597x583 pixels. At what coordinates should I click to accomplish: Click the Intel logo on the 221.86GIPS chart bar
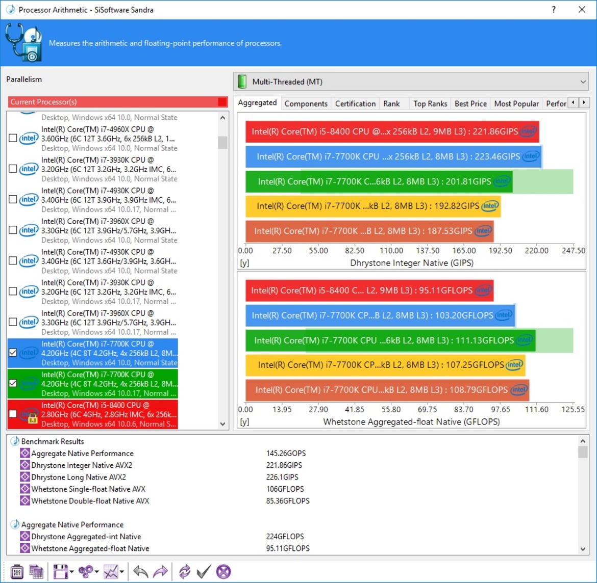(x=528, y=131)
